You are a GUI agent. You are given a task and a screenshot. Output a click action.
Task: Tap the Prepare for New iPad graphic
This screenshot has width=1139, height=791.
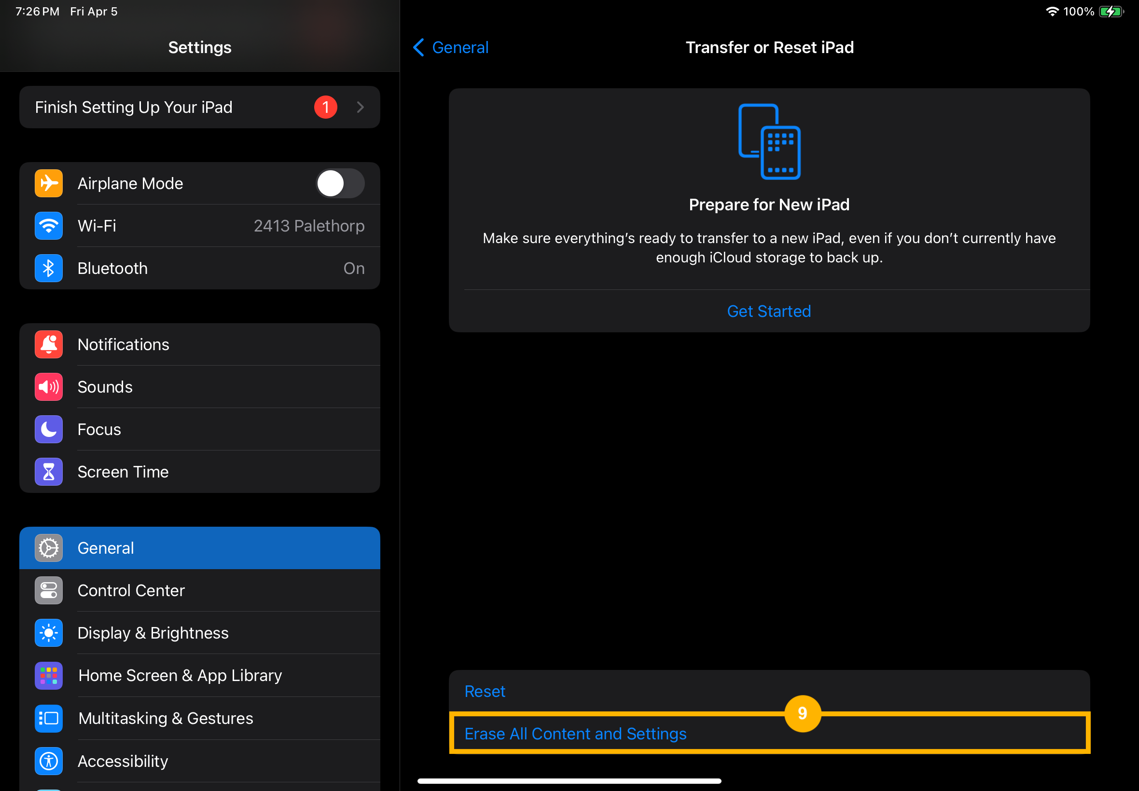pos(769,141)
